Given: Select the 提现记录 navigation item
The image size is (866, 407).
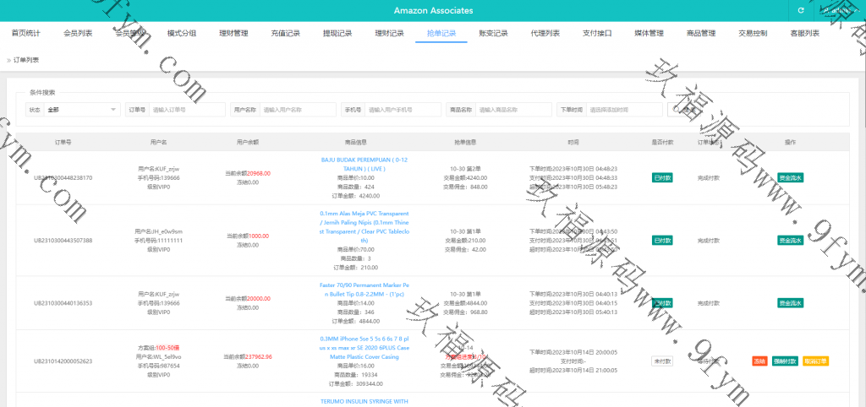Looking at the screenshot, I should (337, 34).
